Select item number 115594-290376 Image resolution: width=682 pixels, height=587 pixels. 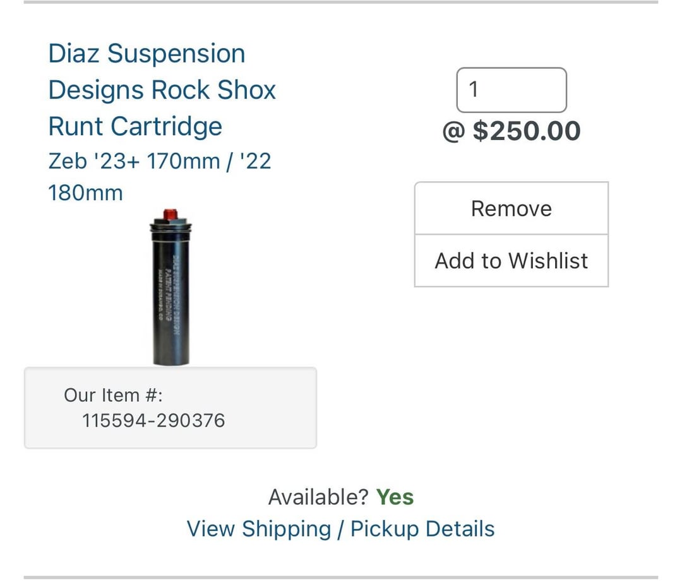[153, 420]
